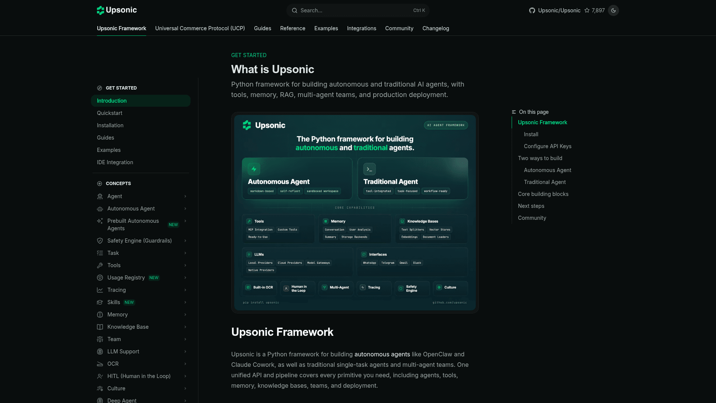Click the Search documentation field
This screenshot has width=716, height=403.
coord(358,10)
